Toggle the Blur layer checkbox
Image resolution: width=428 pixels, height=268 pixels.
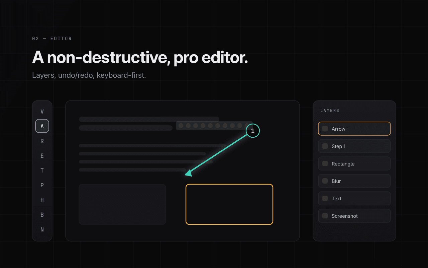[325, 181]
